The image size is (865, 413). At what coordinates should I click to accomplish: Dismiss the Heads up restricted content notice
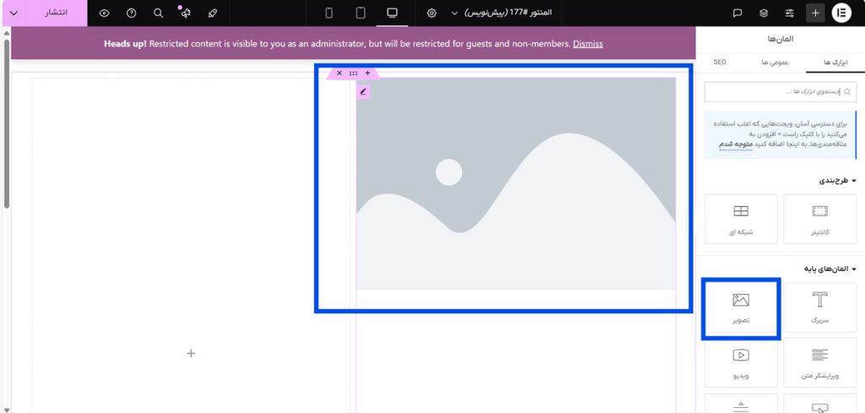pyautogui.click(x=587, y=43)
